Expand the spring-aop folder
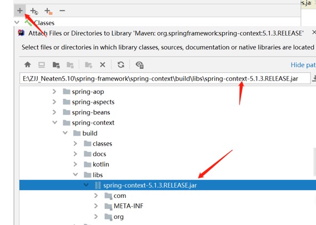This screenshot has height=225, width=316. point(54,92)
